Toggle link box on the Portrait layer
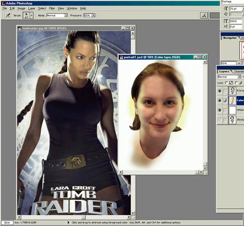Screen dimensions: 244x226 pos(225,91)
